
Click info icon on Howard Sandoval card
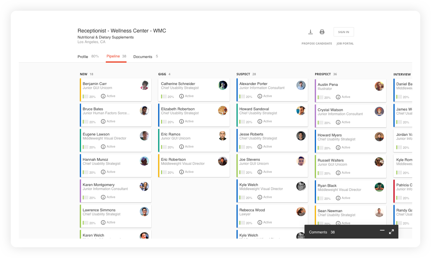[259, 121]
